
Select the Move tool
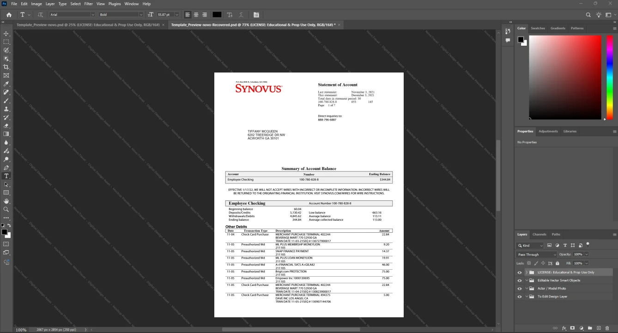[6, 34]
